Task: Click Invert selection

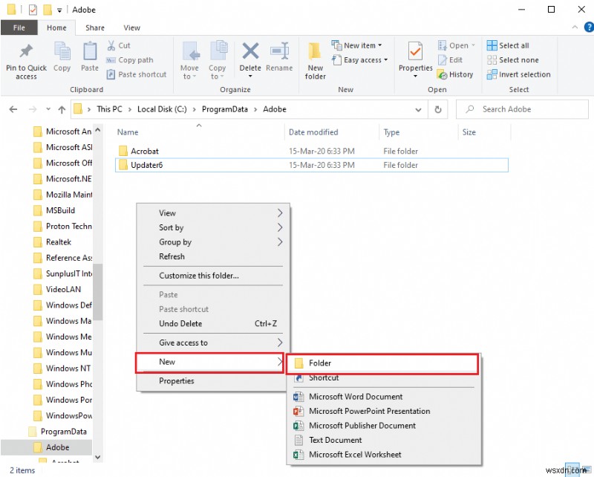Action: (518, 74)
